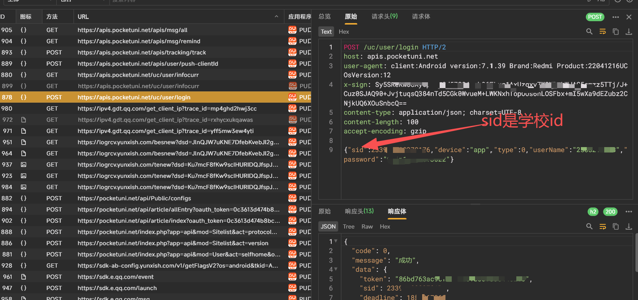The height and width of the screenshot is (300, 638).
Task: Toggle word wrap in response panel
Action: 602,226
